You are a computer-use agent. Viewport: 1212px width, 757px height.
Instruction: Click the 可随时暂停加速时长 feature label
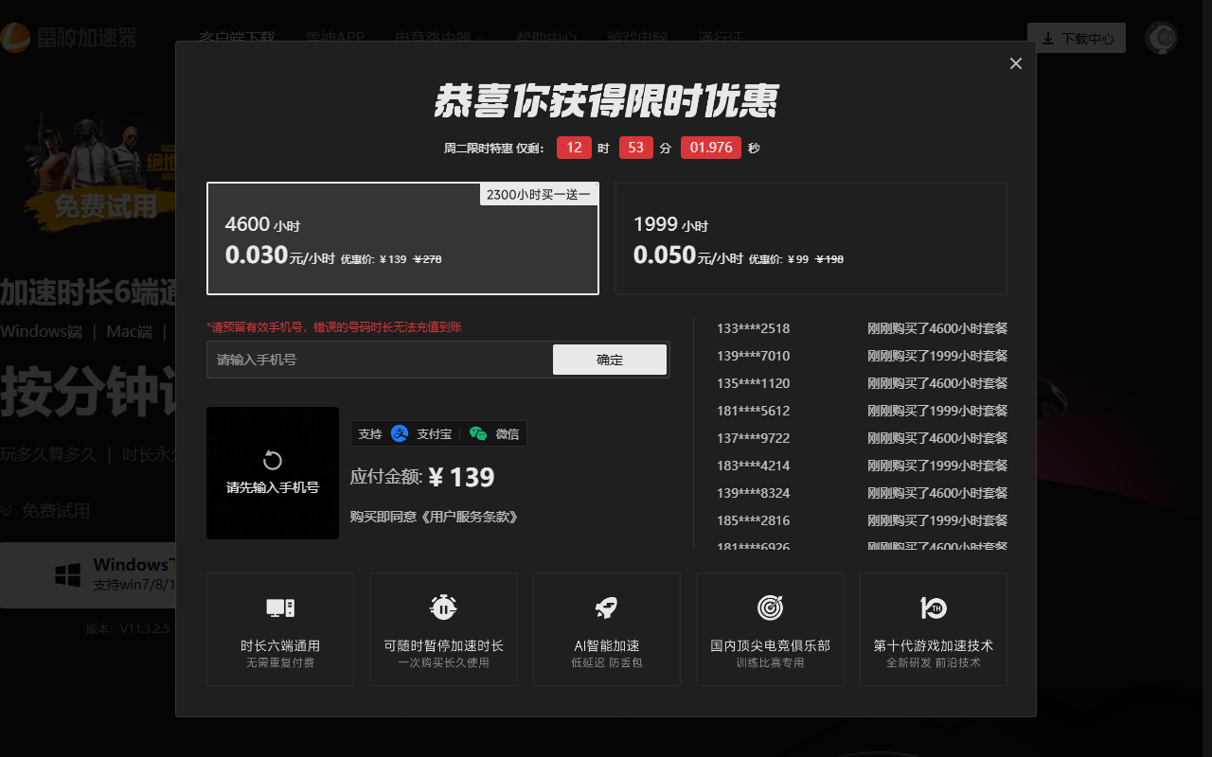pyautogui.click(x=443, y=645)
